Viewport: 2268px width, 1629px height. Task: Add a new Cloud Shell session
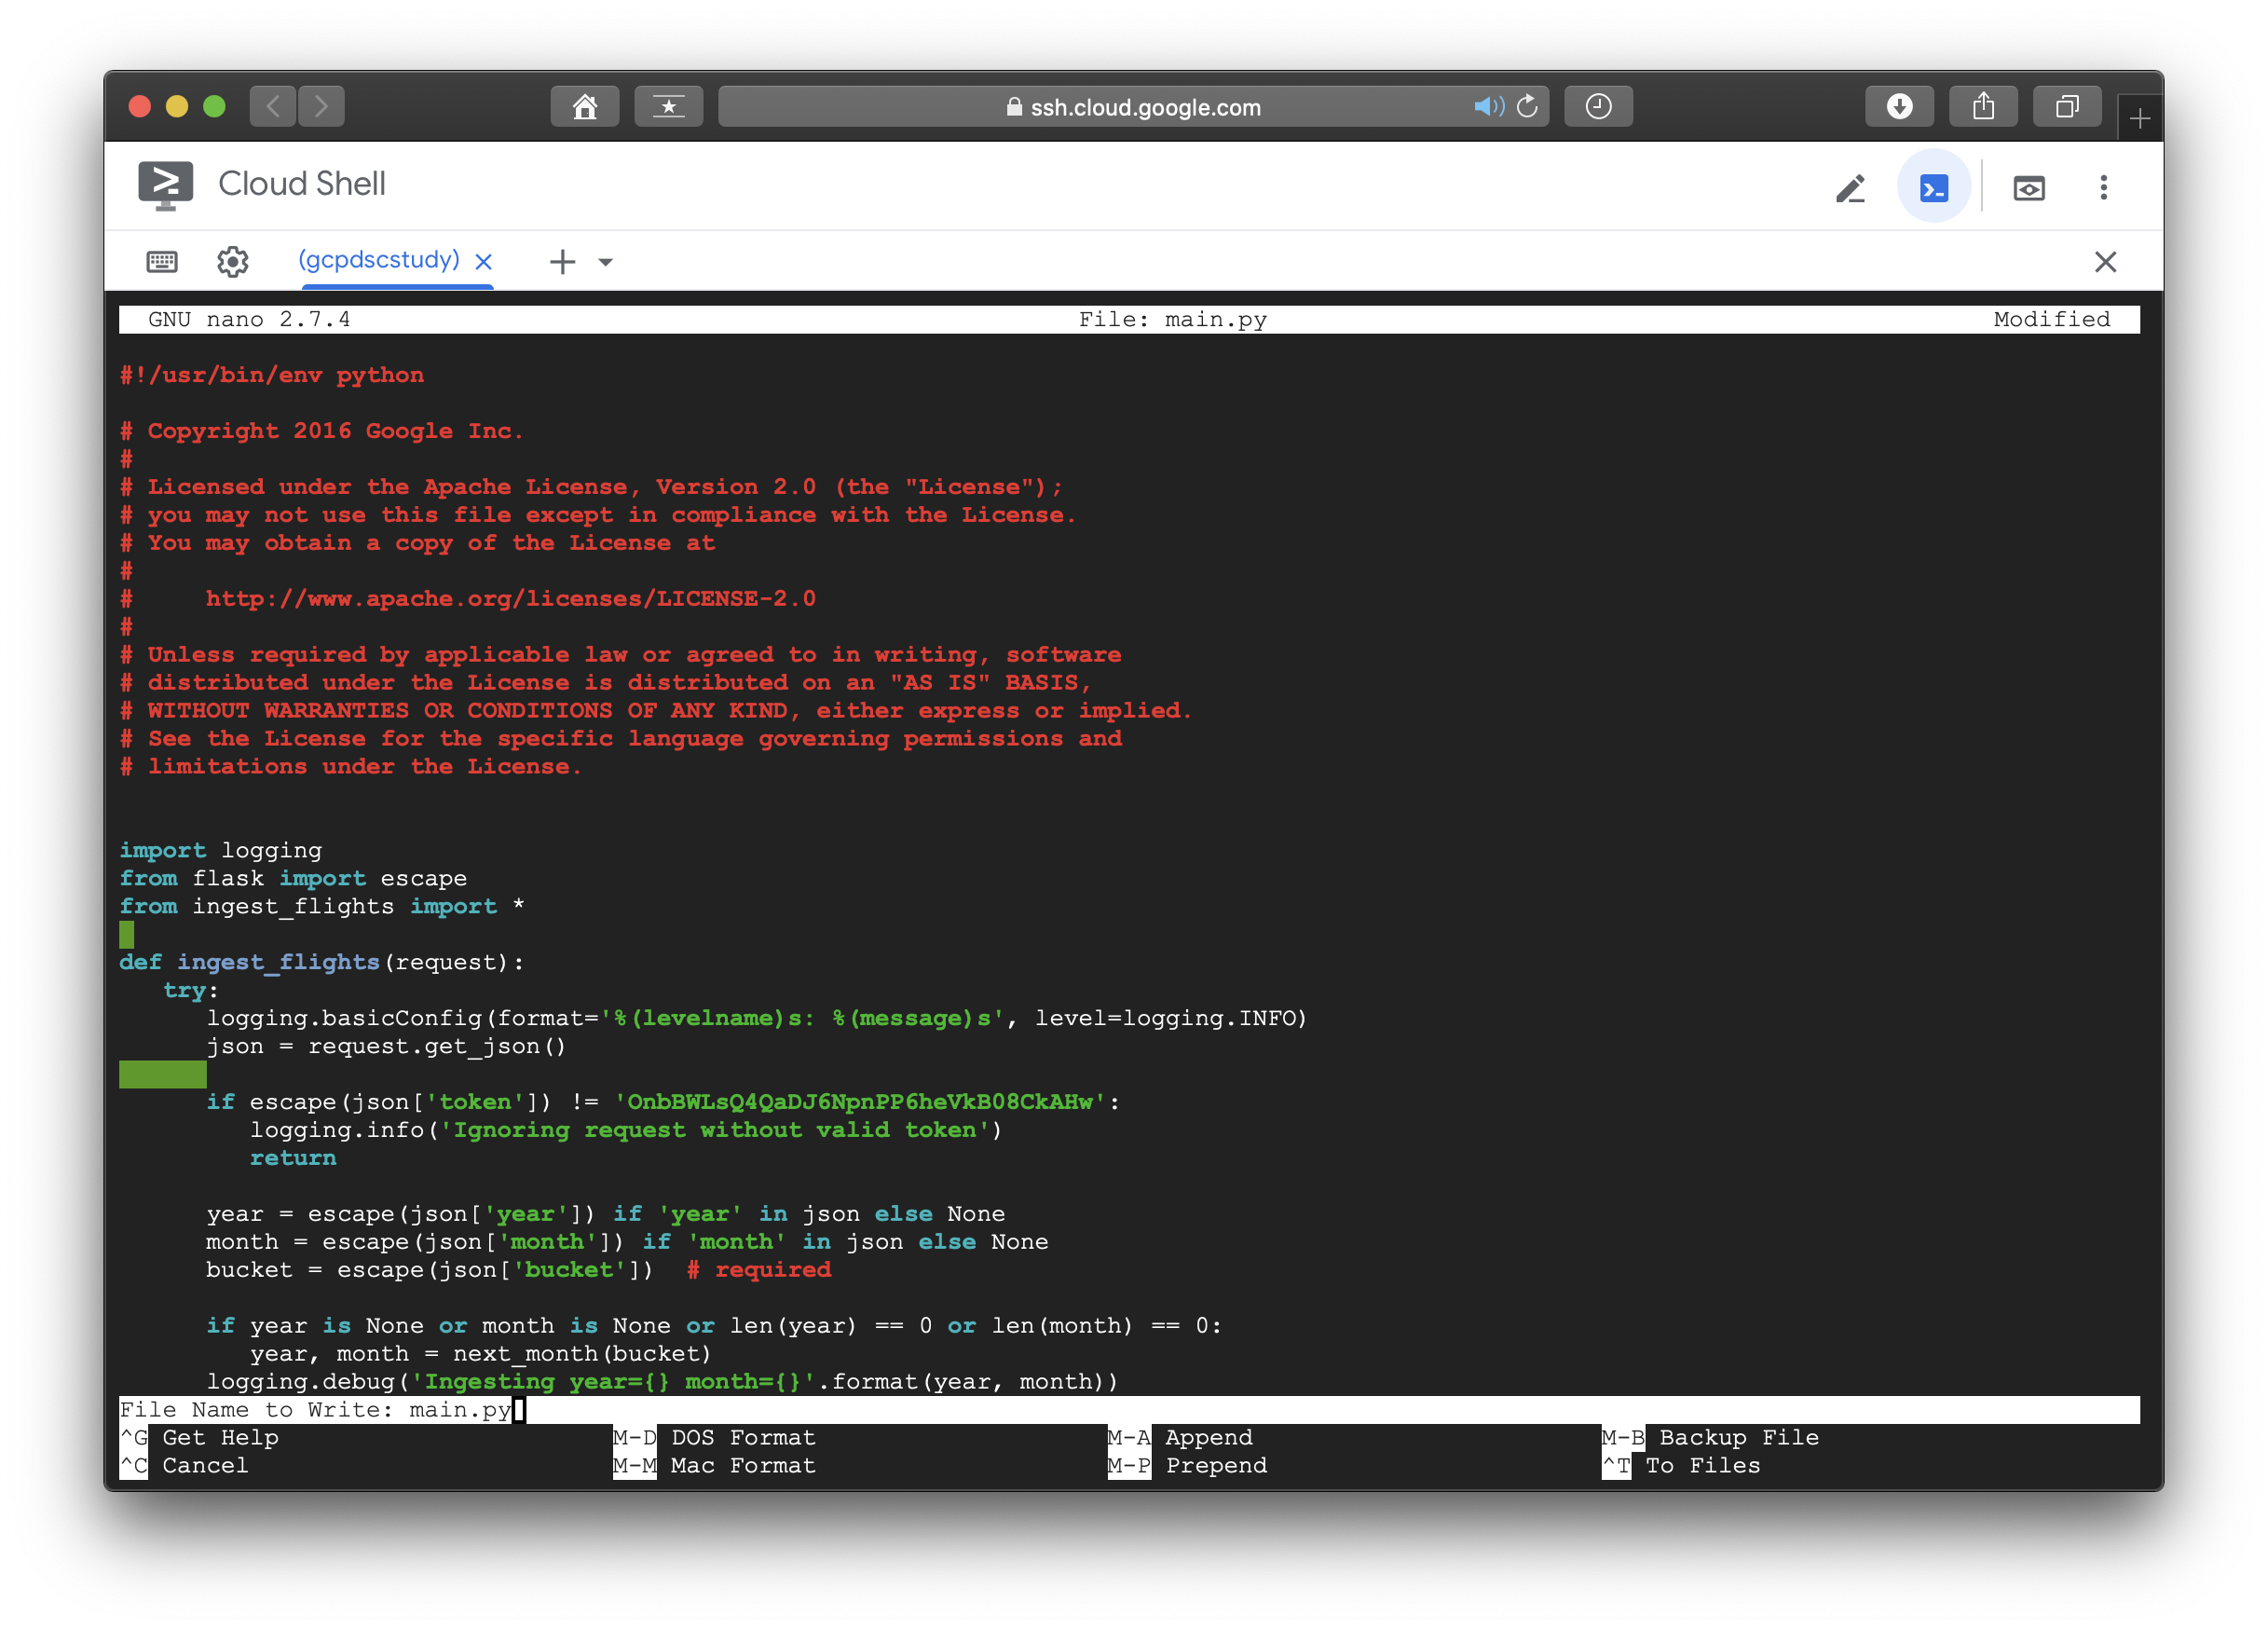pyautogui.click(x=562, y=262)
